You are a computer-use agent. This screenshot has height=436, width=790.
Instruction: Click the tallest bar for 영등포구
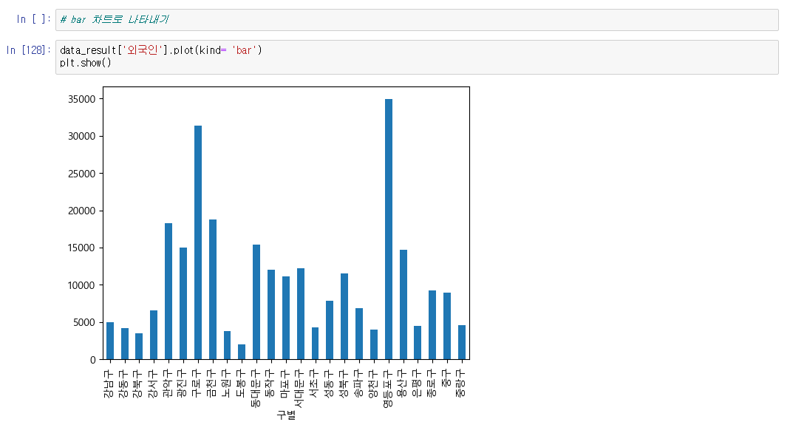point(389,229)
